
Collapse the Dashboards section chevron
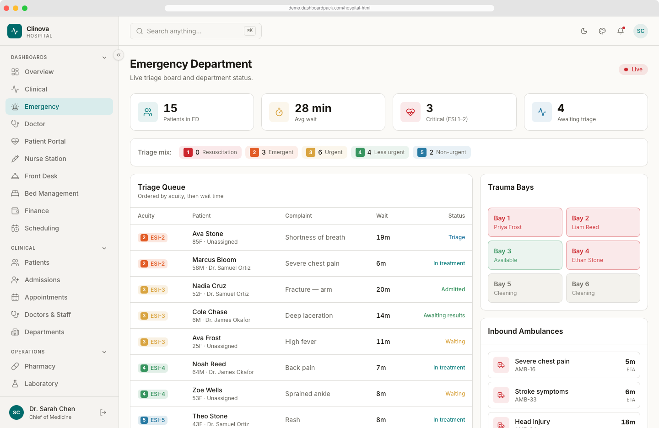click(x=104, y=58)
